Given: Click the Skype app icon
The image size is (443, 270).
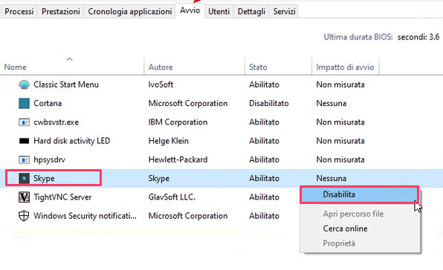Looking at the screenshot, I should [x=24, y=178].
